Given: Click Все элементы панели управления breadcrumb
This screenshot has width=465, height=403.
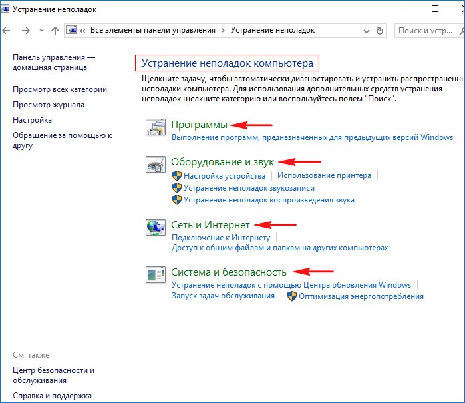Looking at the screenshot, I should [x=153, y=30].
